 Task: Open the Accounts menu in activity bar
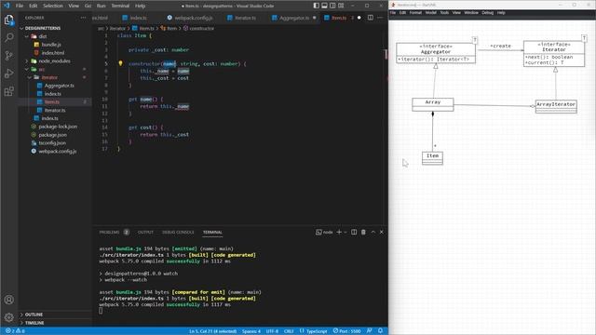[x=8, y=300]
